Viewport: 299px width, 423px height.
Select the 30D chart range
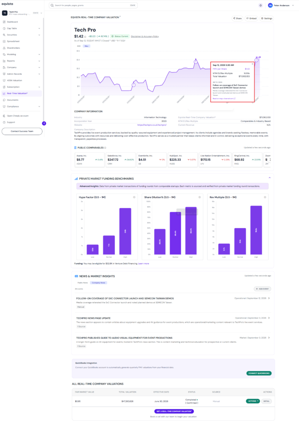(79, 46)
